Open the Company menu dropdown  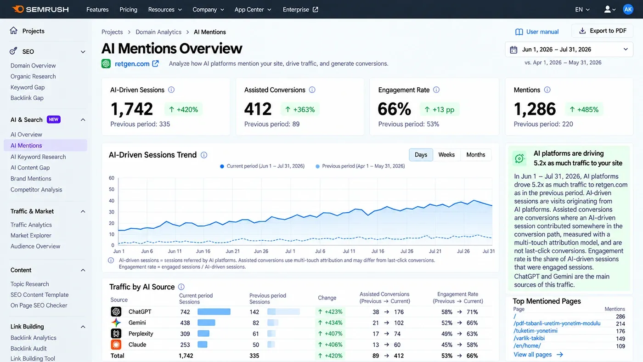point(209,9)
